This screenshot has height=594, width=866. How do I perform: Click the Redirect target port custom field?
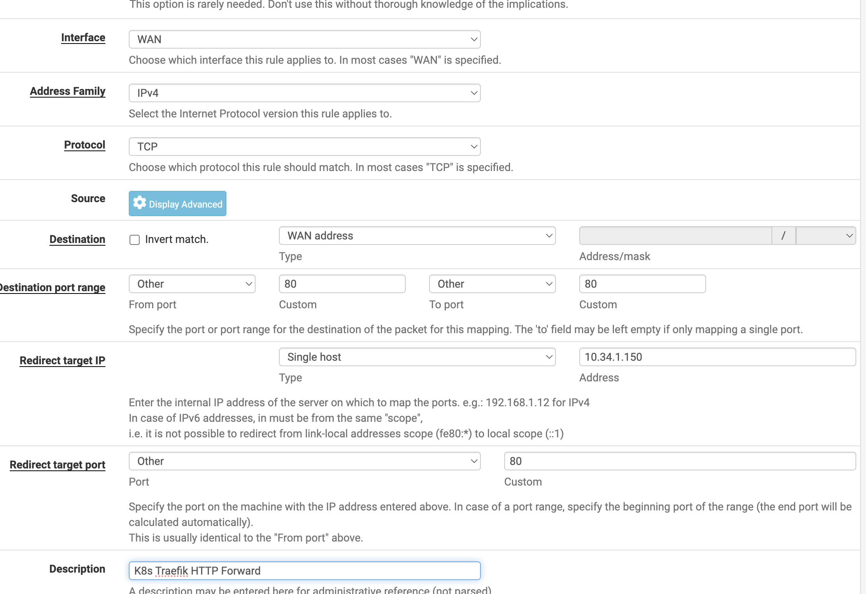(x=680, y=461)
